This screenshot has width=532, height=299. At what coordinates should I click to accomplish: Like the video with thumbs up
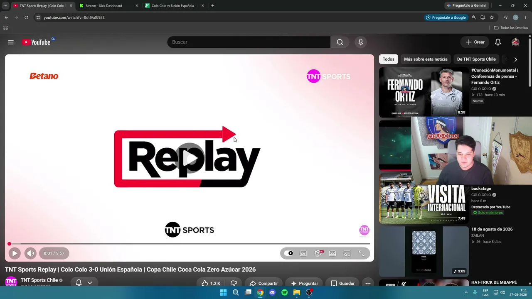(211, 283)
